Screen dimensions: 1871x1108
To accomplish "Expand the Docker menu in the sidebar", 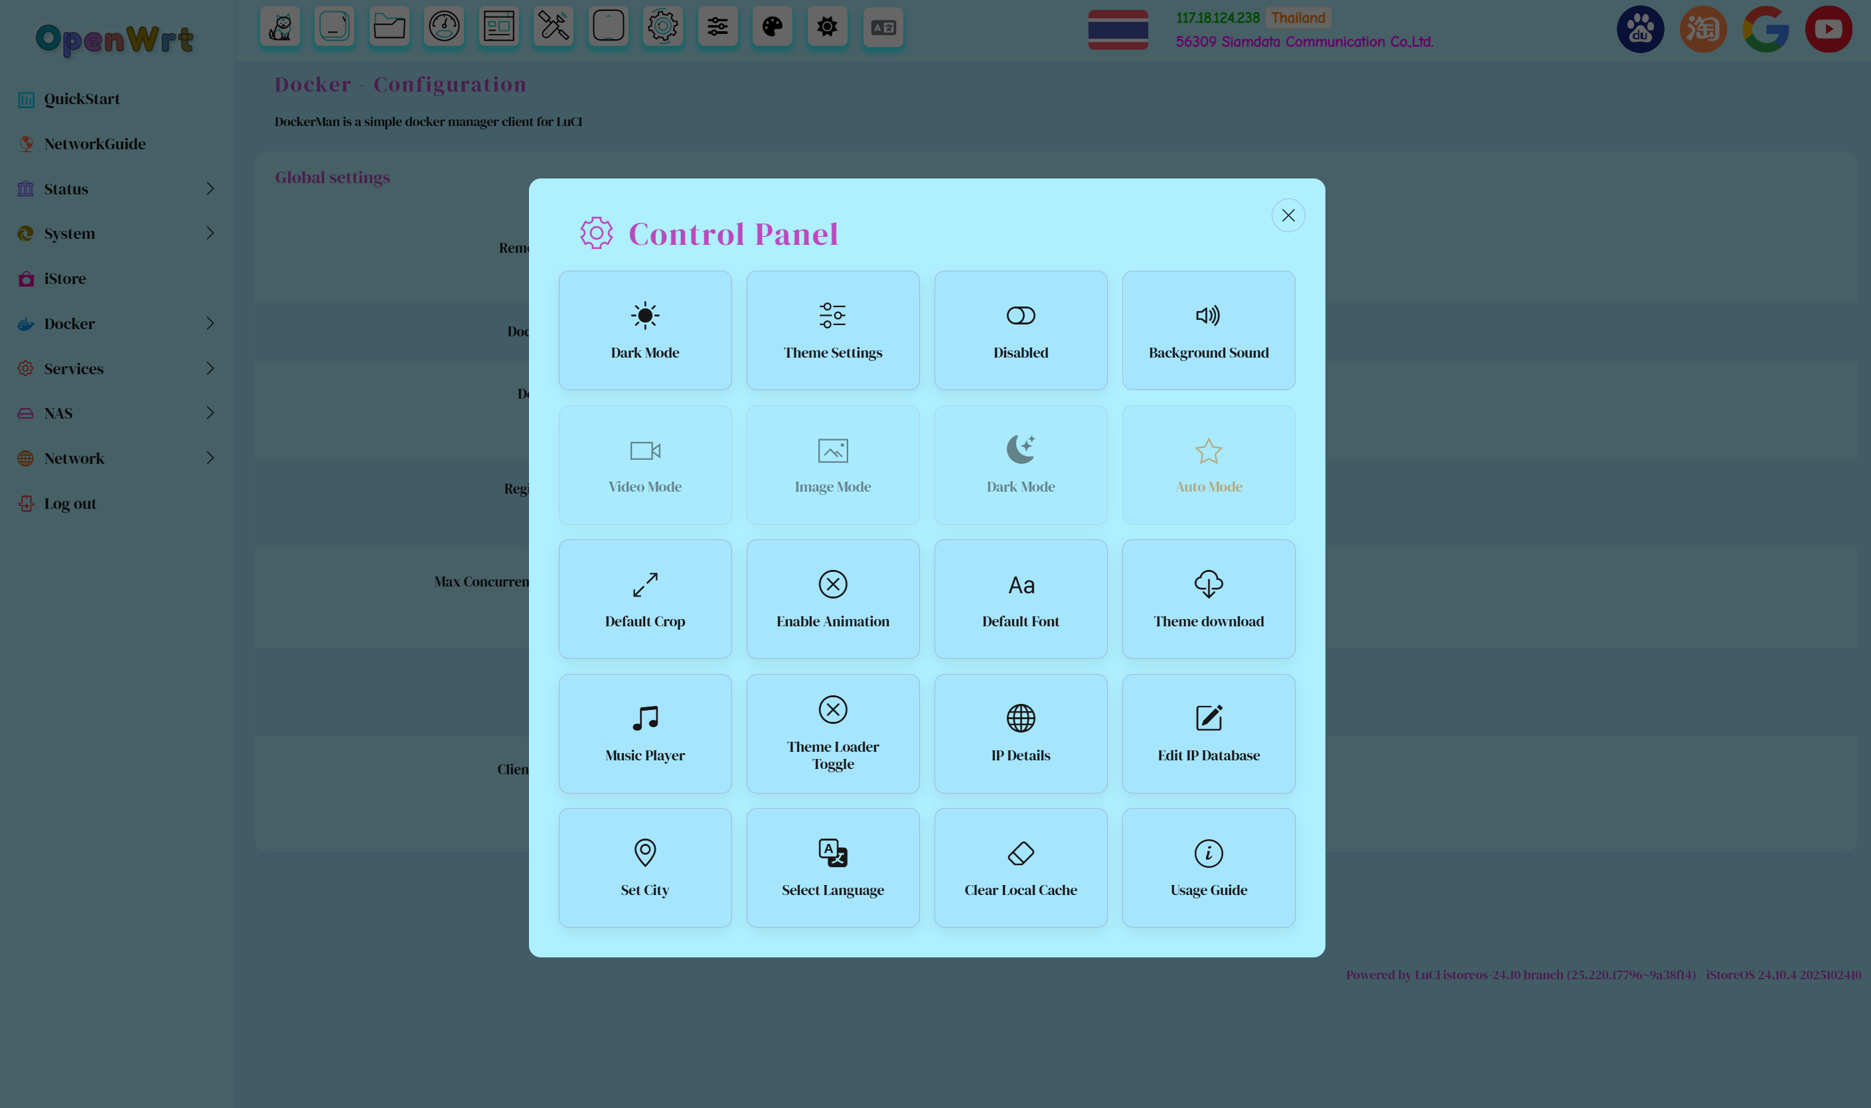I will pos(117,323).
